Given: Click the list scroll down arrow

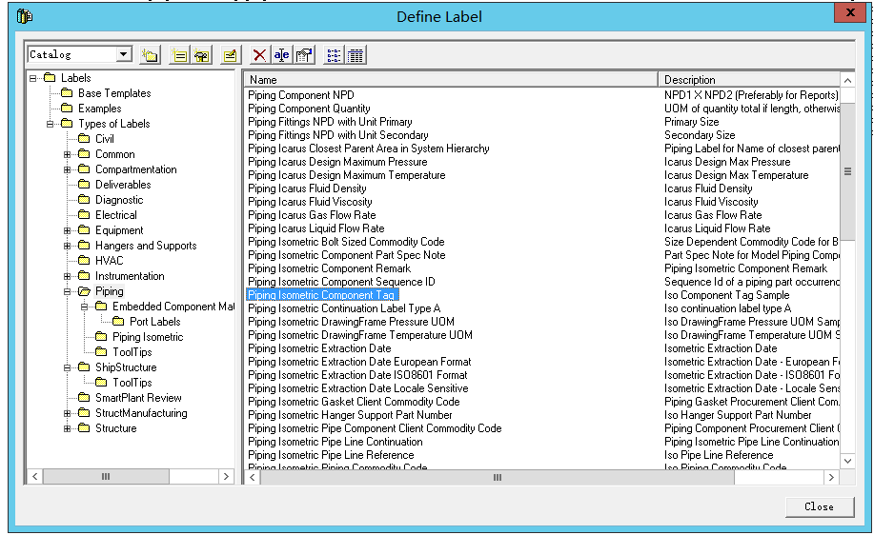Looking at the screenshot, I should pyautogui.click(x=847, y=461).
